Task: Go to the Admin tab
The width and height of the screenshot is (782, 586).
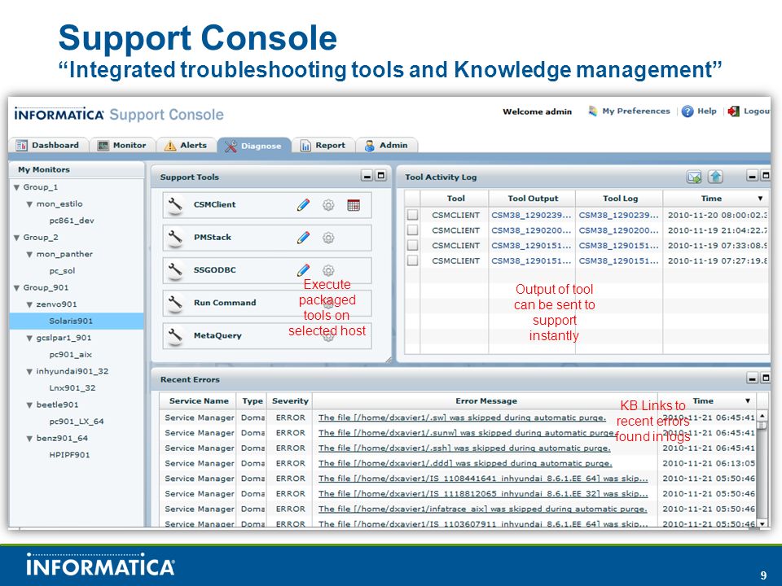Action: 386,145
